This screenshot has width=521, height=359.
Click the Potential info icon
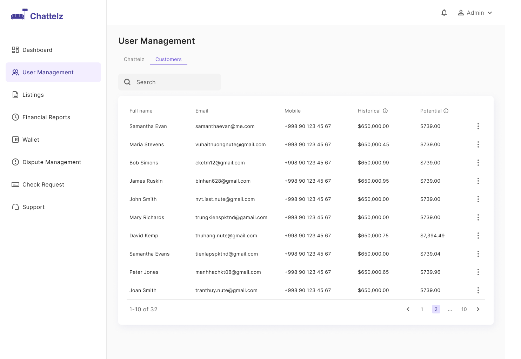446,111
